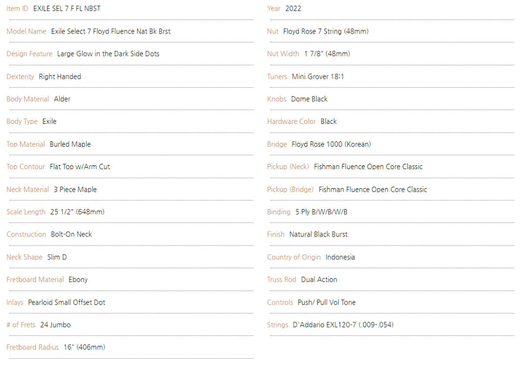Screen dimensions: 527x373
Task: Click the Right Handed dexterity value
Action: coord(60,77)
